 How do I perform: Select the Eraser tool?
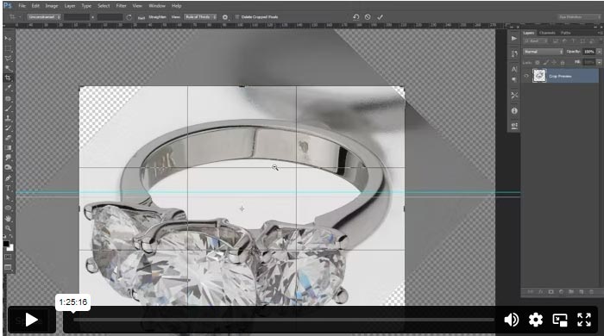tap(8, 138)
